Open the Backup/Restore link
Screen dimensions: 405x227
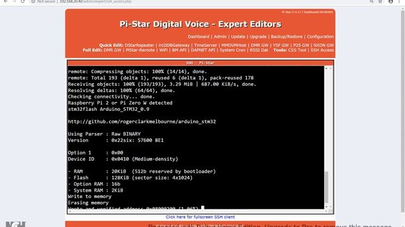point(287,37)
